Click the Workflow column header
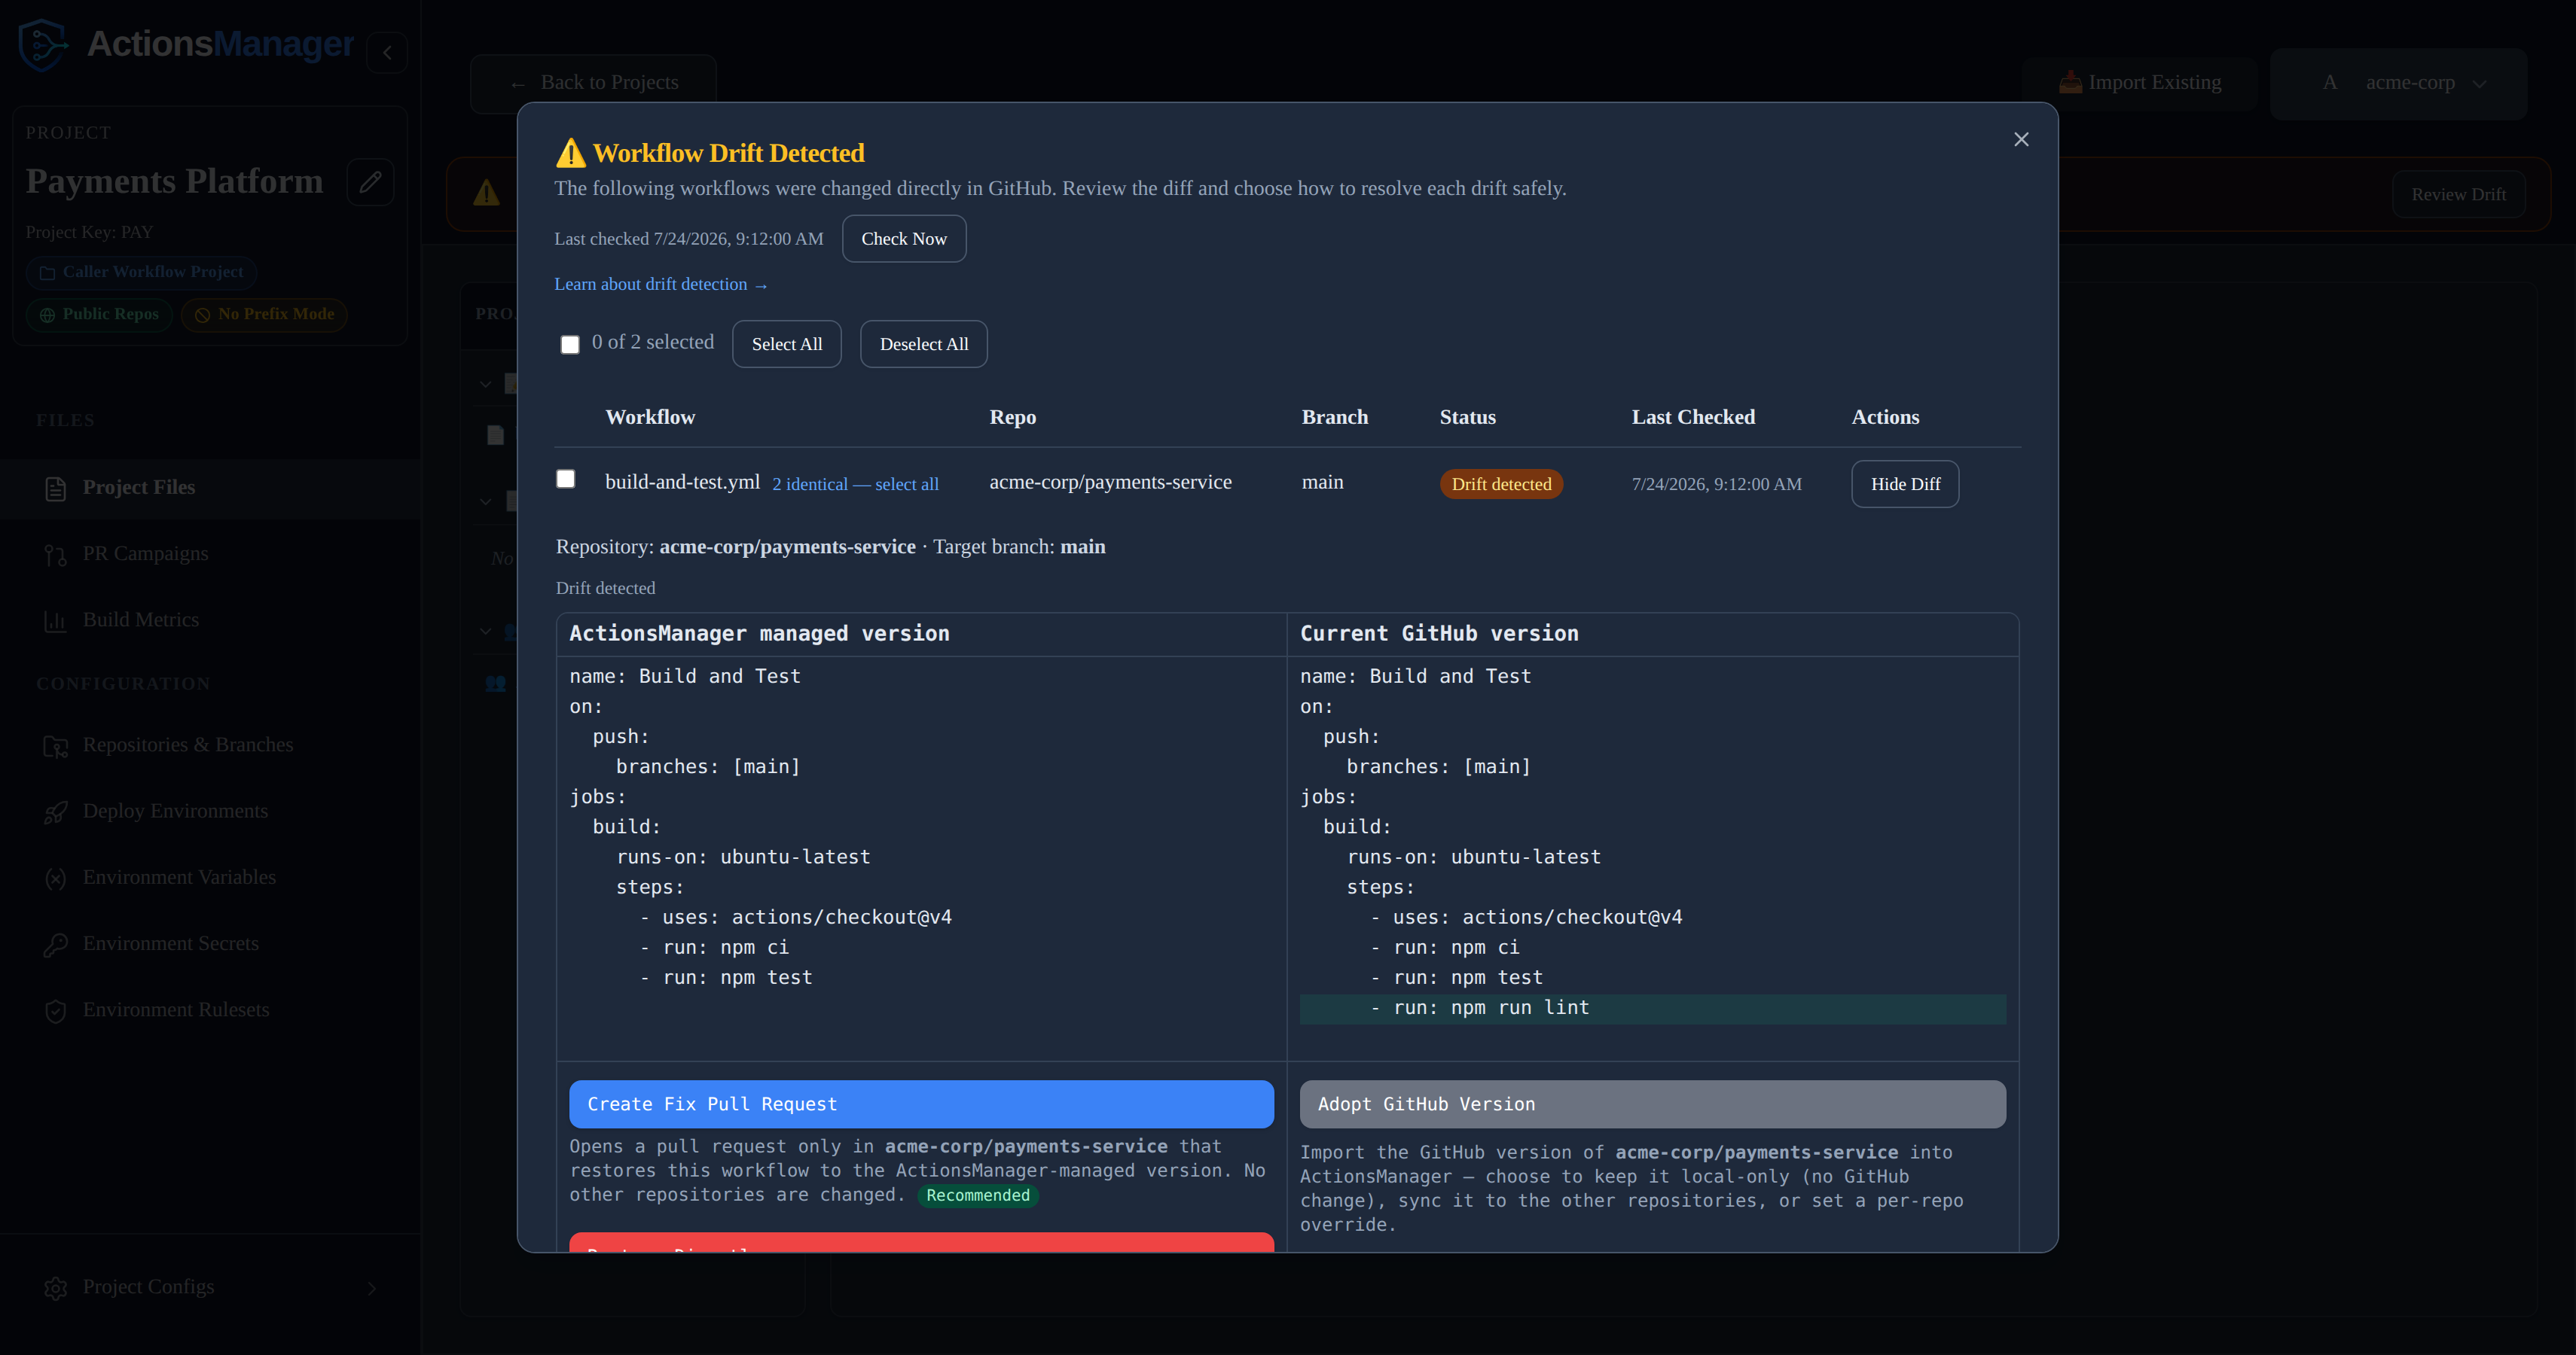Viewport: 2576px width, 1355px height. point(650,417)
